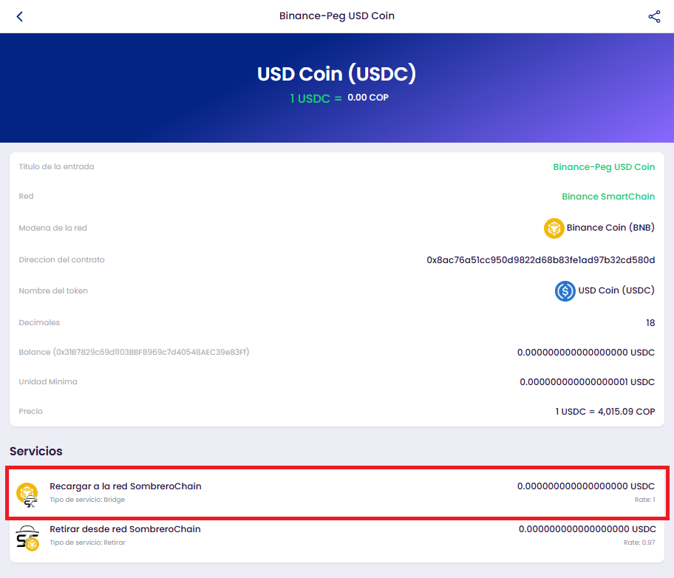Click the Decimales field label

[39, 322]
